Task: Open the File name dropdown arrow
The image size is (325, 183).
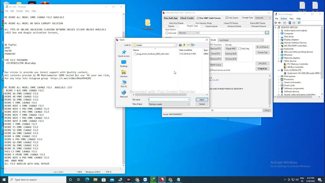Action: [x=188, y=100]
